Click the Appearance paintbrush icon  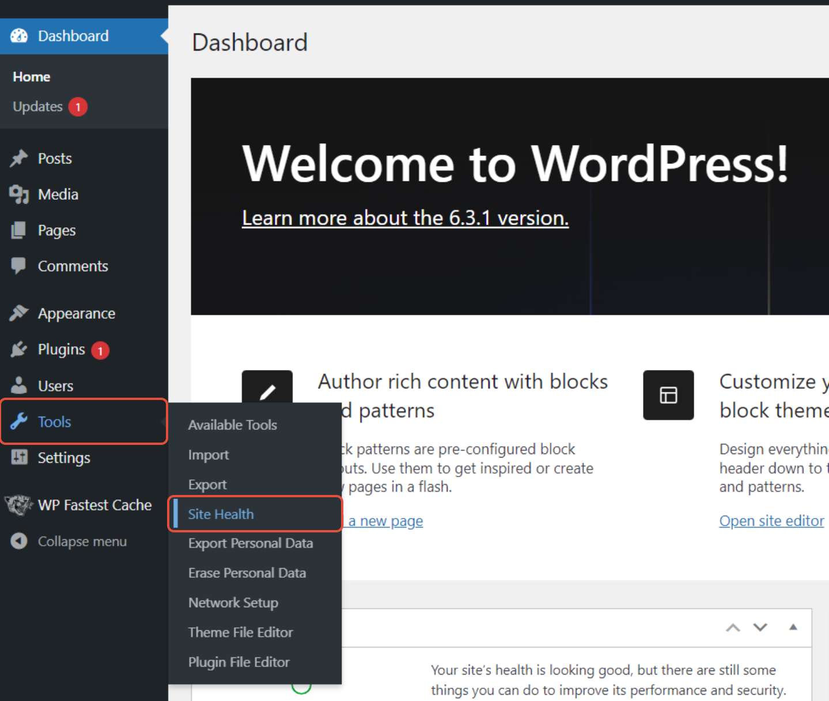(x=19, y=313)
